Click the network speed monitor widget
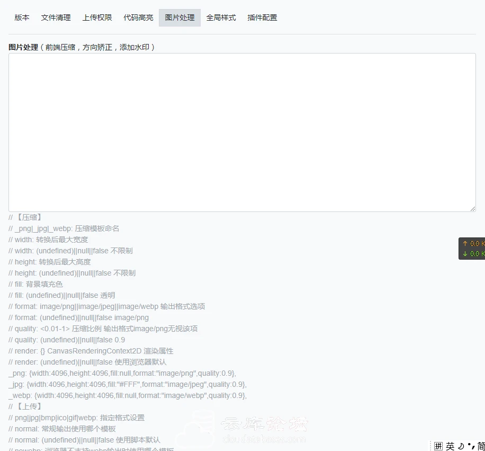The height and width of the screenshot is (451, 485). coord(472,249)
